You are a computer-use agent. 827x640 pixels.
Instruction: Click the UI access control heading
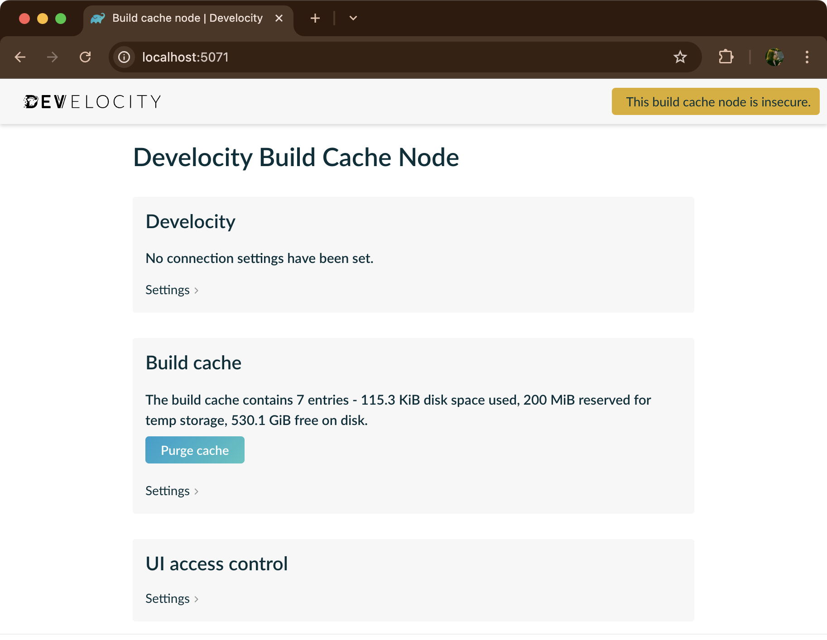click(x=216, y=564)
